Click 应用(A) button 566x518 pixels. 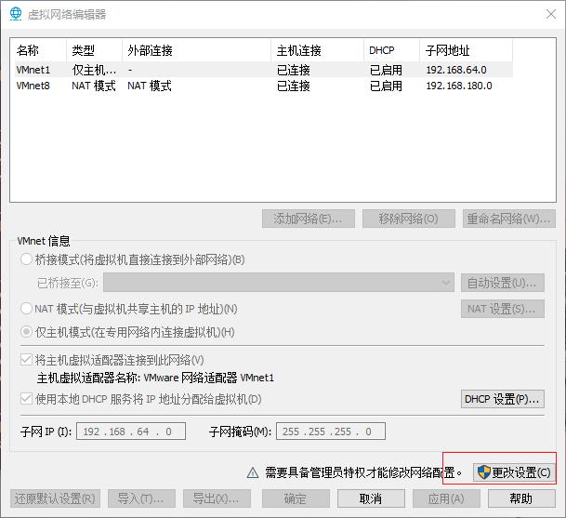point(446,498)
